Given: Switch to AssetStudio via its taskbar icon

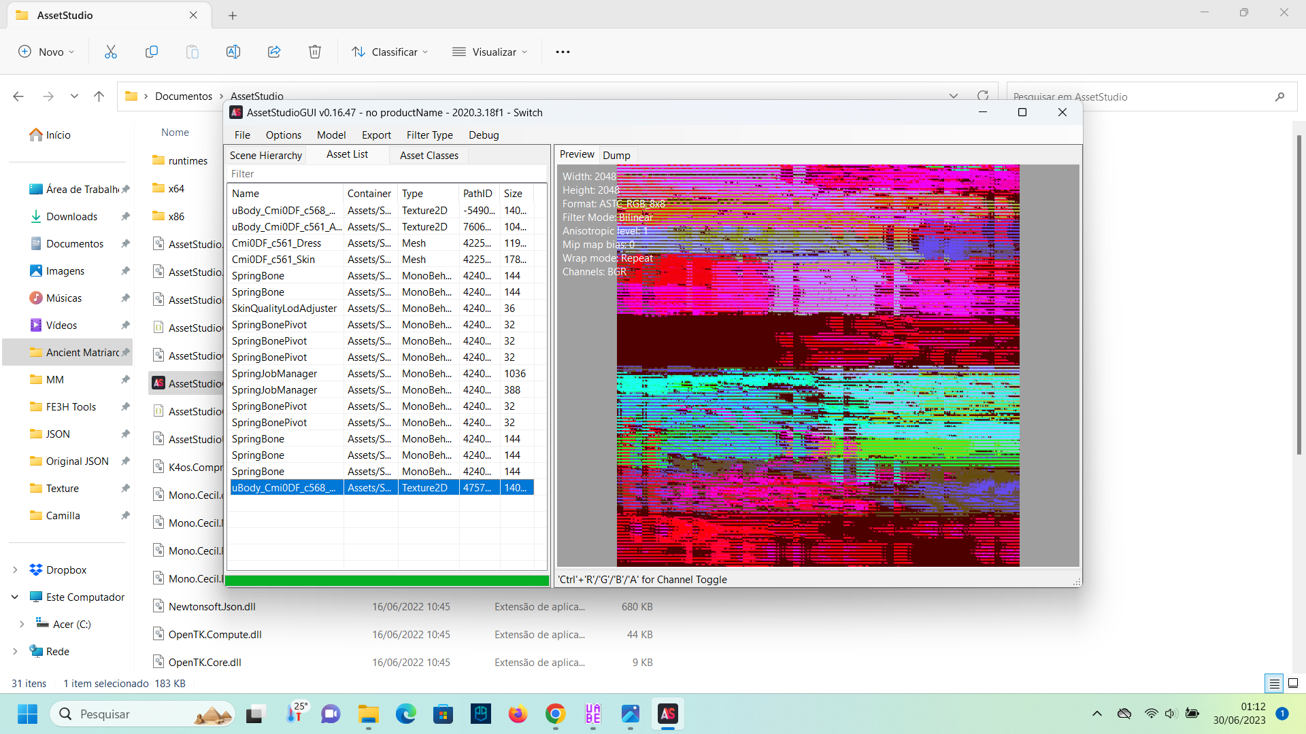Looking at the screenshot, I should pyautogui.click(x=668, y=714).
